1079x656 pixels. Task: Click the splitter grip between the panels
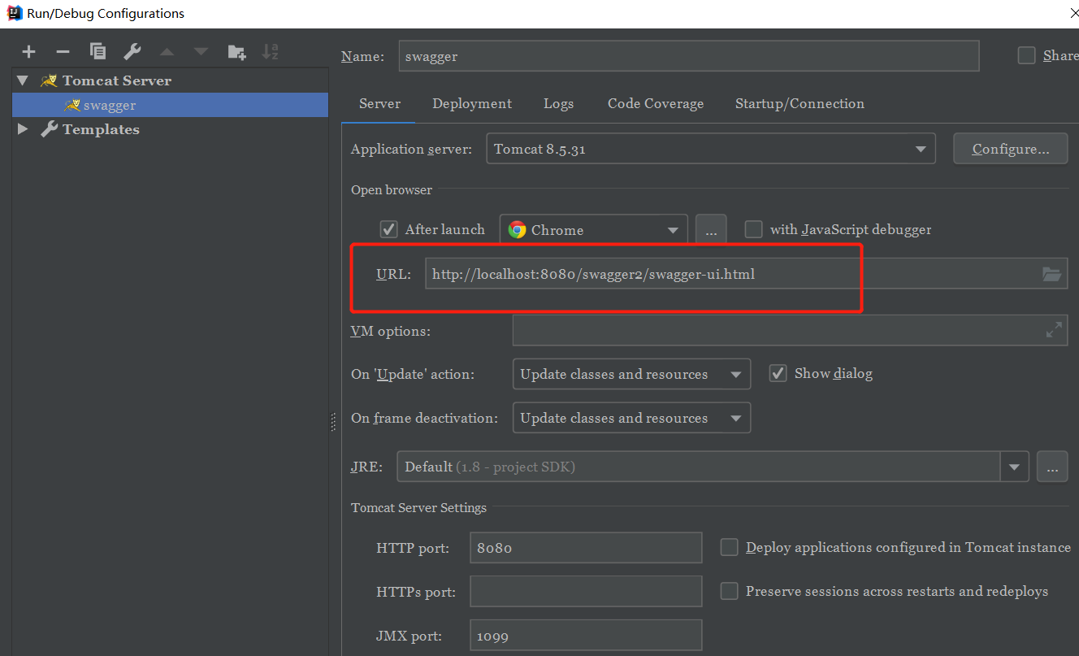(x=333, y=422)
